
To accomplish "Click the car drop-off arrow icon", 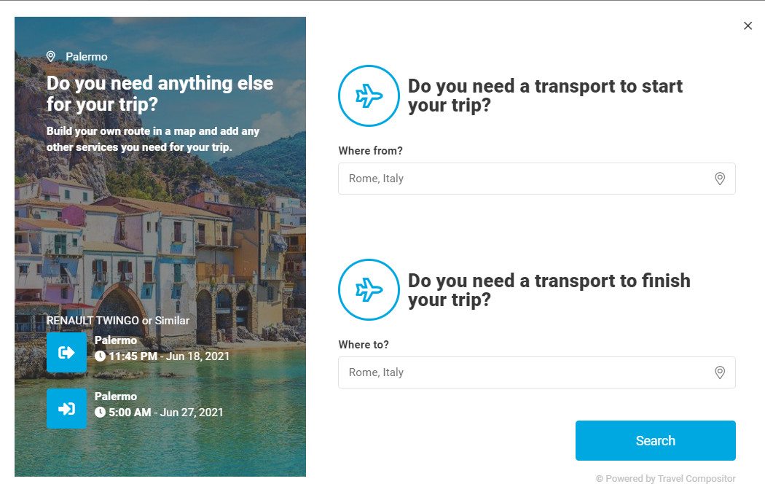I will click(66, 409).
